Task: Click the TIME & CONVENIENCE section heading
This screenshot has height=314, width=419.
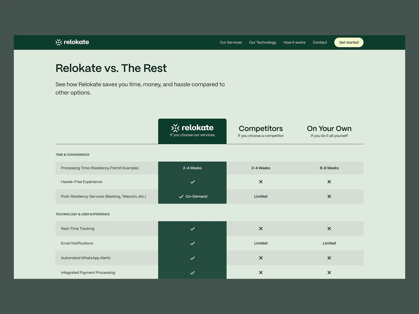Action: [72, 155]
